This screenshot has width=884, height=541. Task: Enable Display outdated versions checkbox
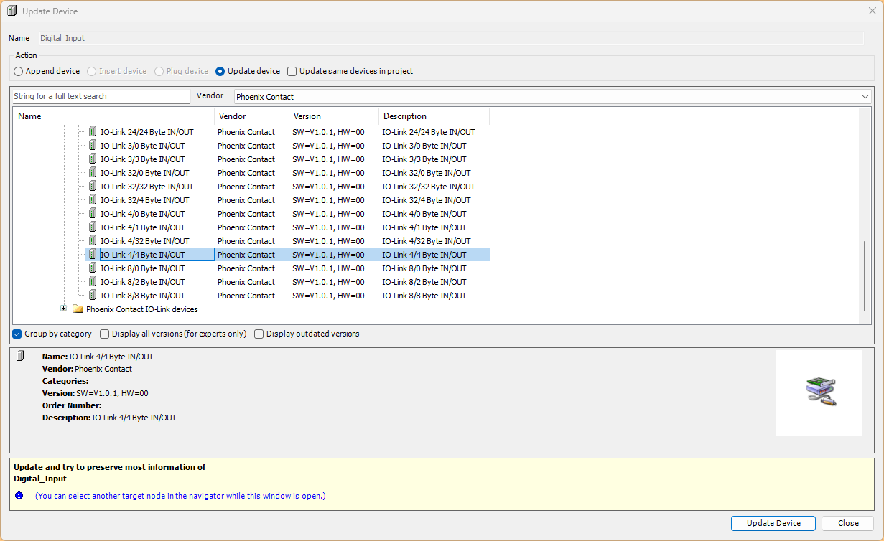pyautogui.click(x=259, y=334)
